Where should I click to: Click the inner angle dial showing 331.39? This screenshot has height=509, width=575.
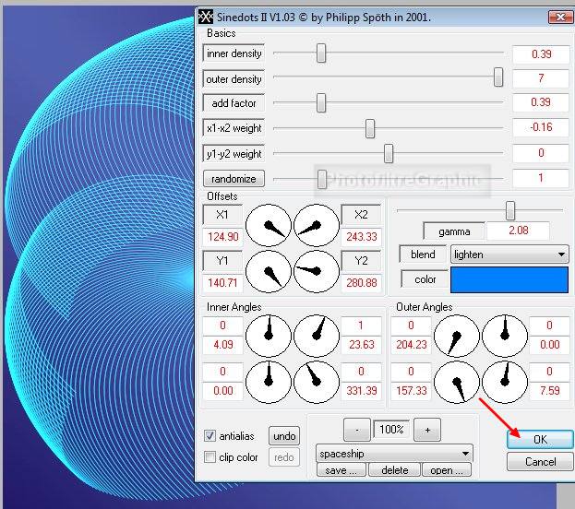click(x=317, y=382)
